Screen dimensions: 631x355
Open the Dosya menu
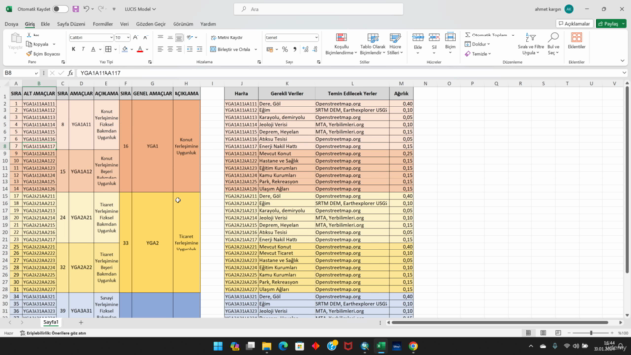coord(11,24)
